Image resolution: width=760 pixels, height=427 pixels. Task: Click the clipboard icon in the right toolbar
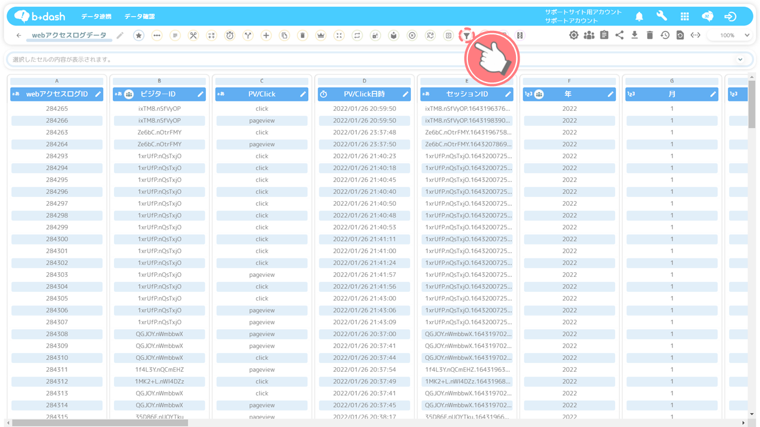pyautogui.click(x=604, y=36)
